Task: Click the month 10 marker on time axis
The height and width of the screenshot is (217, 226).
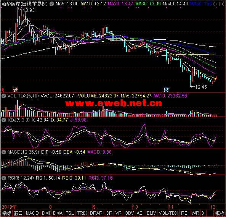Action: point(135,207)
